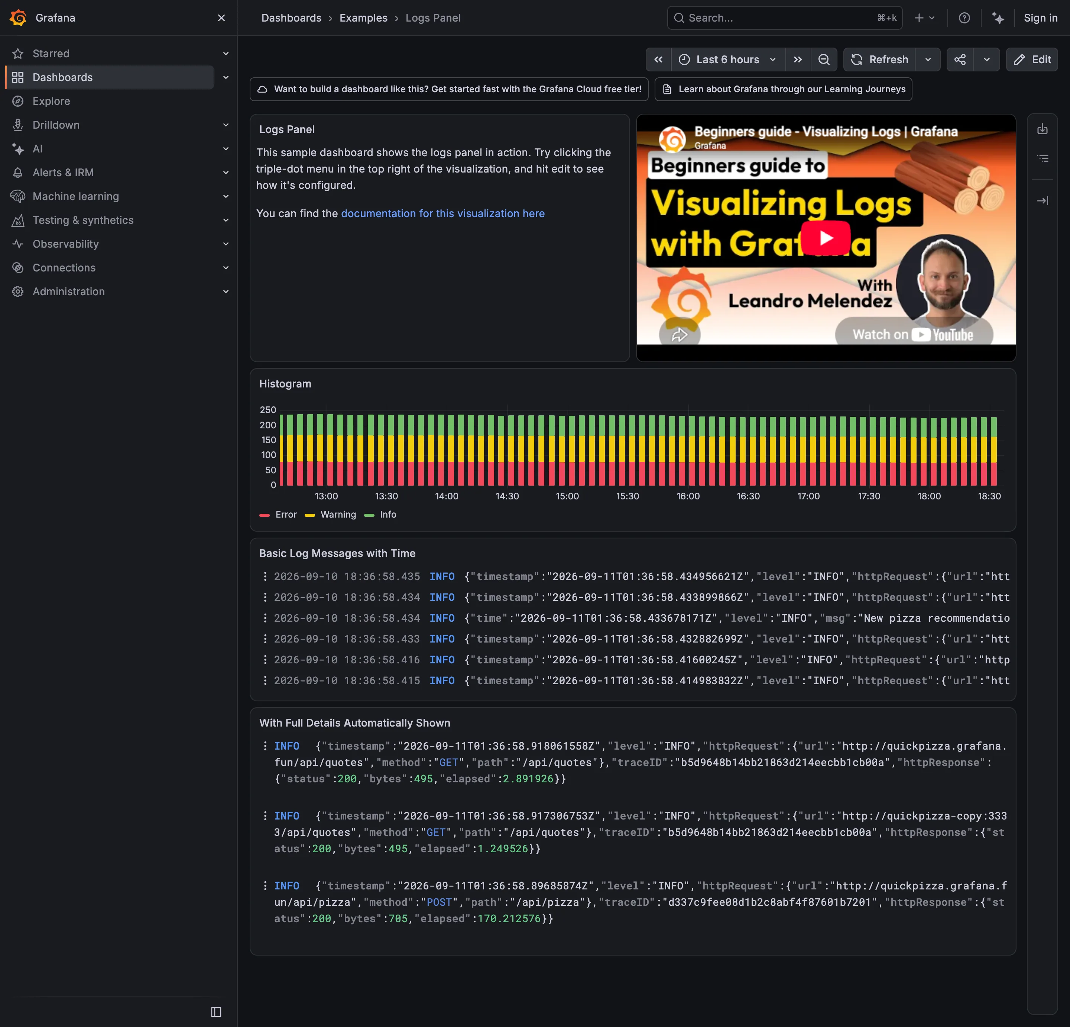Click Connections icon in sidebar
Screen dimensions: 1070x1027
[x=18, y=268]
